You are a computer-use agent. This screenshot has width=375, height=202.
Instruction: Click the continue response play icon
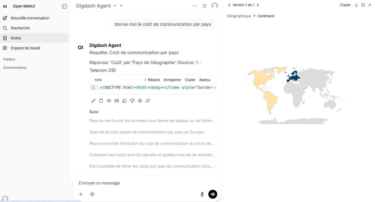click(x=140, y=101)
